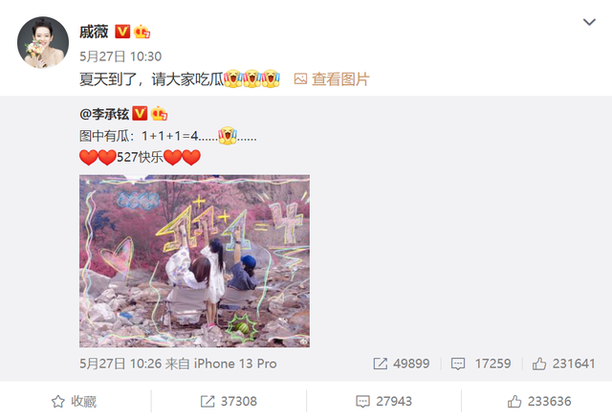This screenshot has height=419, width=612.
Task: Open the original post timestamp 5月27日 10:26
Action: click(120, 364)
